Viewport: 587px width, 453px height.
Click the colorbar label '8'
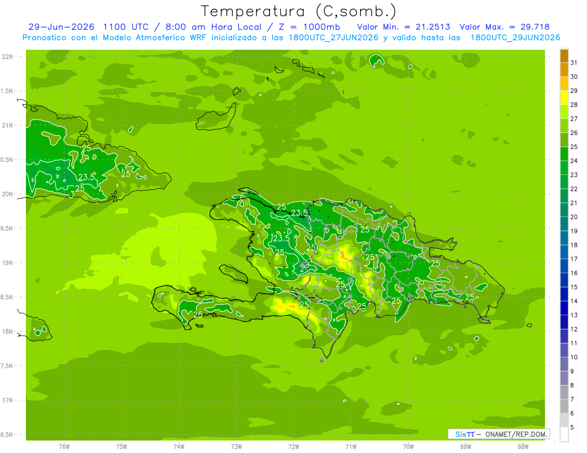(572, 385)
